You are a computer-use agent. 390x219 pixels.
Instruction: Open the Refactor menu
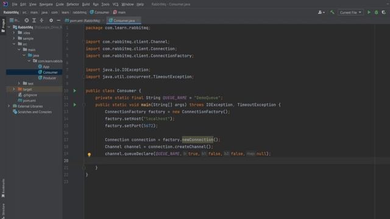click(73, 4)
